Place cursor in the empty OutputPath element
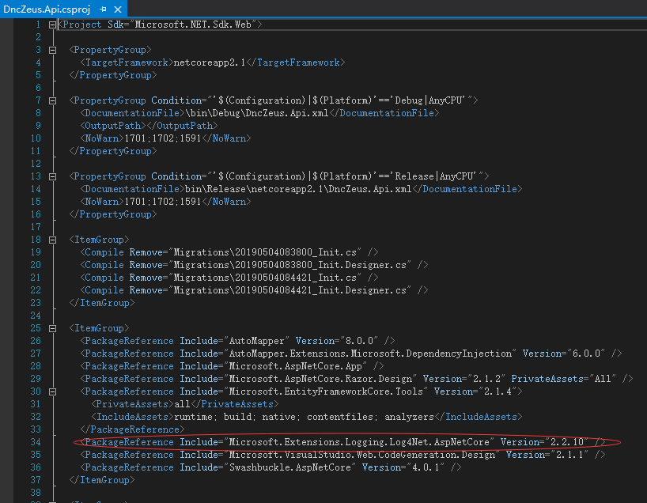 [x=144, y=126]
